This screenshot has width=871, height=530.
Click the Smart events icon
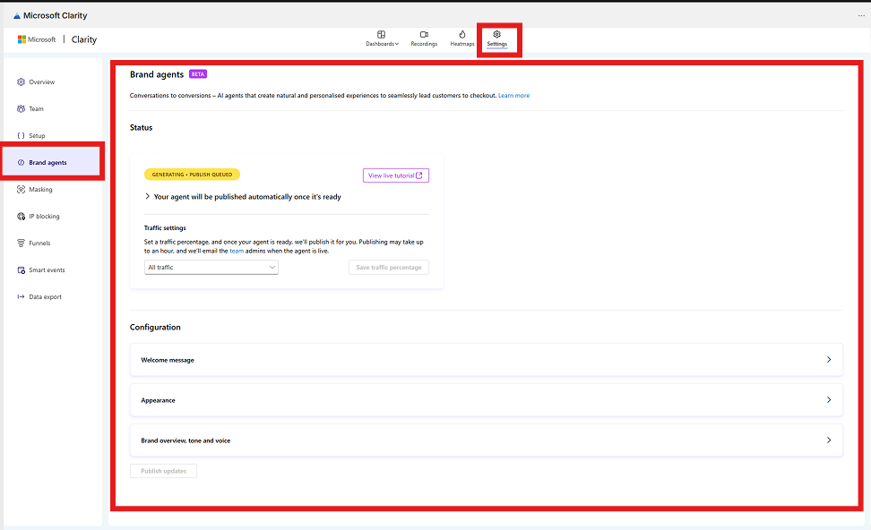coord(22,270)
